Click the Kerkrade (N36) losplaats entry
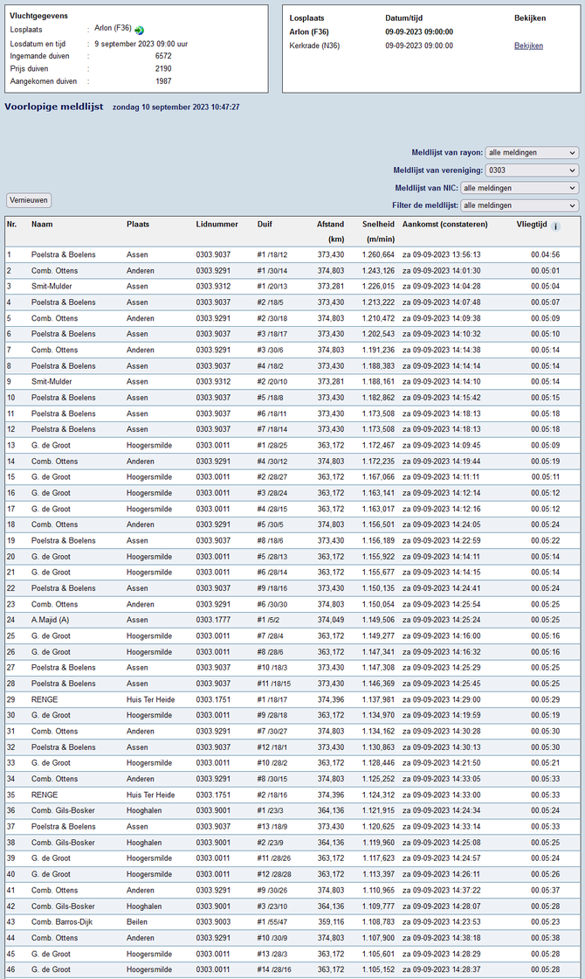585x979 pixels. pos(314,45)
